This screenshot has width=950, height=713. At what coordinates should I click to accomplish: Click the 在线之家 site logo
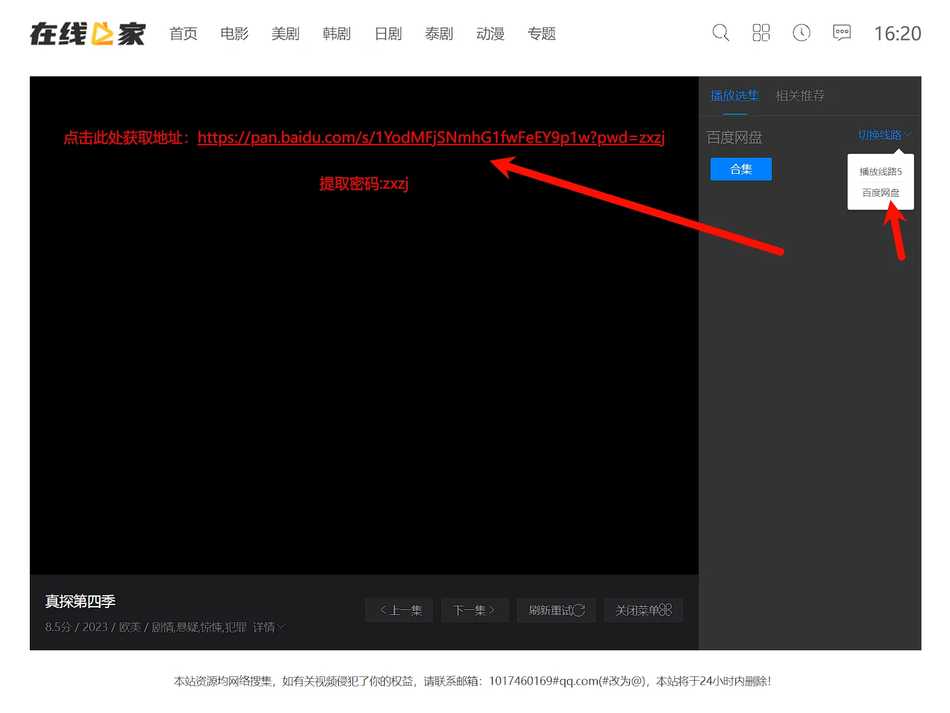(x=87, y=34)
